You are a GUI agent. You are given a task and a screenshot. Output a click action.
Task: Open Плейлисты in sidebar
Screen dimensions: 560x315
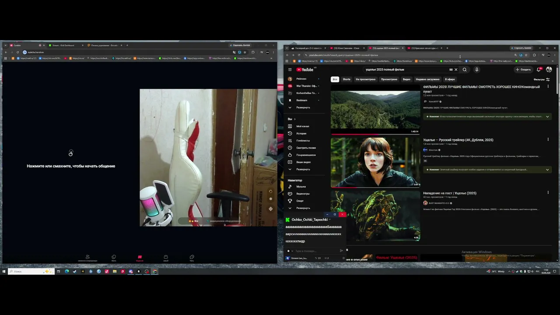303,140
